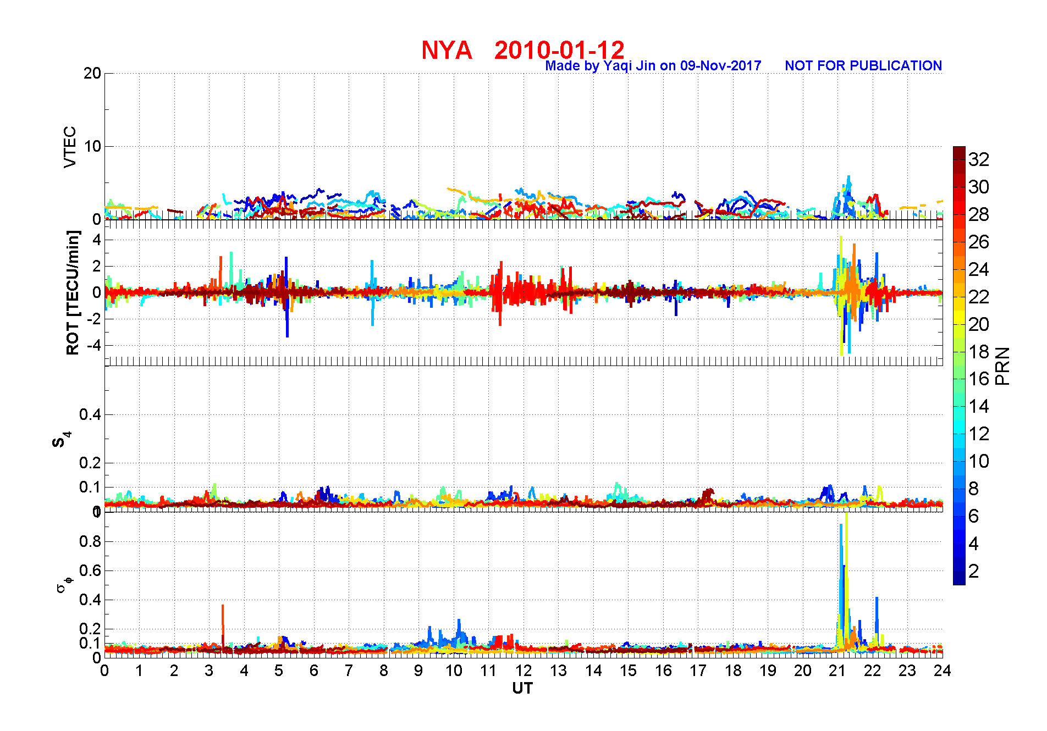
Task: Pick the dark red top colorbar segment
Action: point(959,153)
